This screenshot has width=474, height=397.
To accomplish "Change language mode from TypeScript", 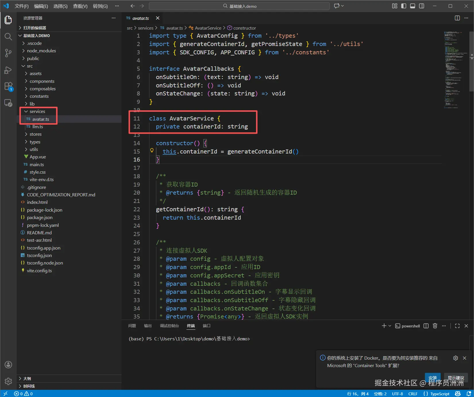I will 440,394.
